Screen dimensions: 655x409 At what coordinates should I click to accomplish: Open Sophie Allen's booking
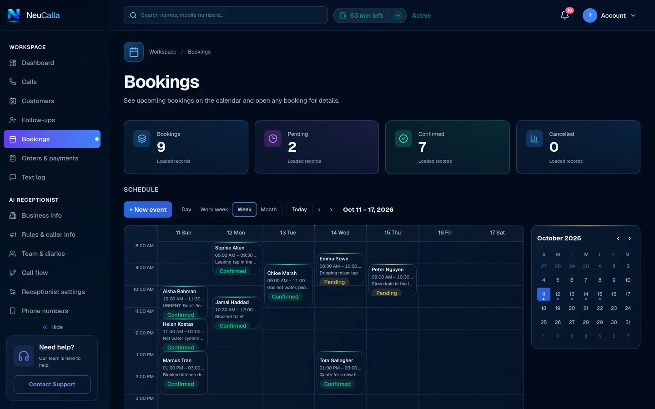click(236, 258)
